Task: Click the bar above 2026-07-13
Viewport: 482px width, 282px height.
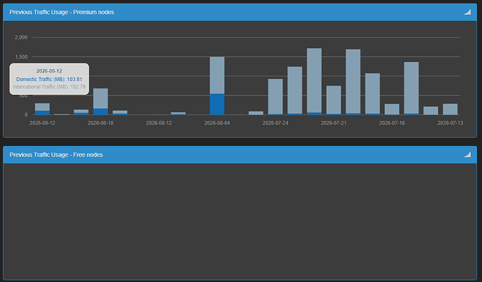Action: (450, 109)
